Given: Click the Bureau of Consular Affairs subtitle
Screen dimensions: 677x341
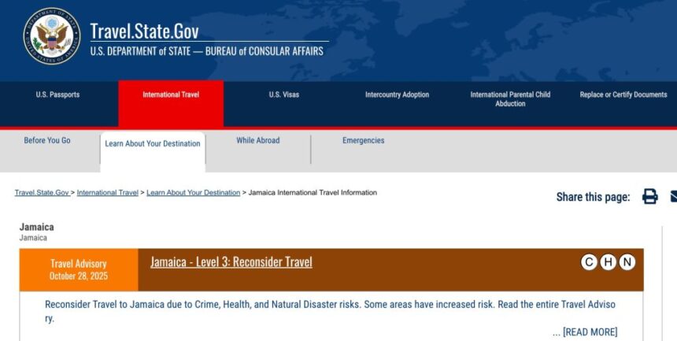Looking at the screenshot, I should (206, 51).
